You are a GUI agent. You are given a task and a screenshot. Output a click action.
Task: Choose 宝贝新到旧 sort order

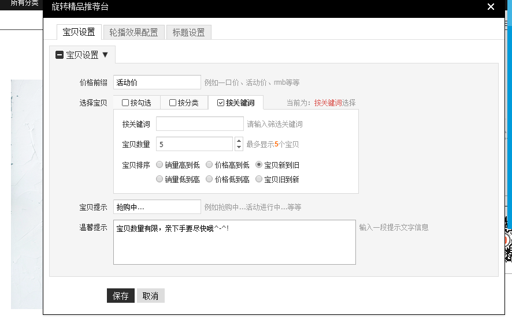pyautogui.click(x=259, y=165)
